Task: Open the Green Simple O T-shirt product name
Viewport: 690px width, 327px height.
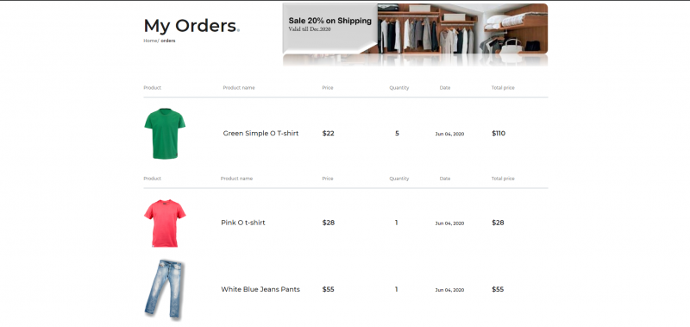Action: [260, 134]
